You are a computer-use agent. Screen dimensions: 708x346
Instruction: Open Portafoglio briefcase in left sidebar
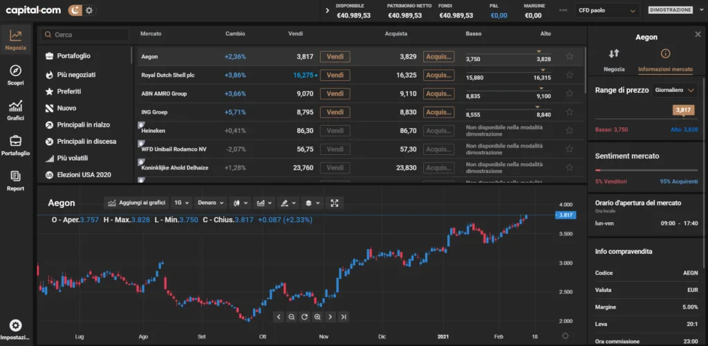pos(16,145)
